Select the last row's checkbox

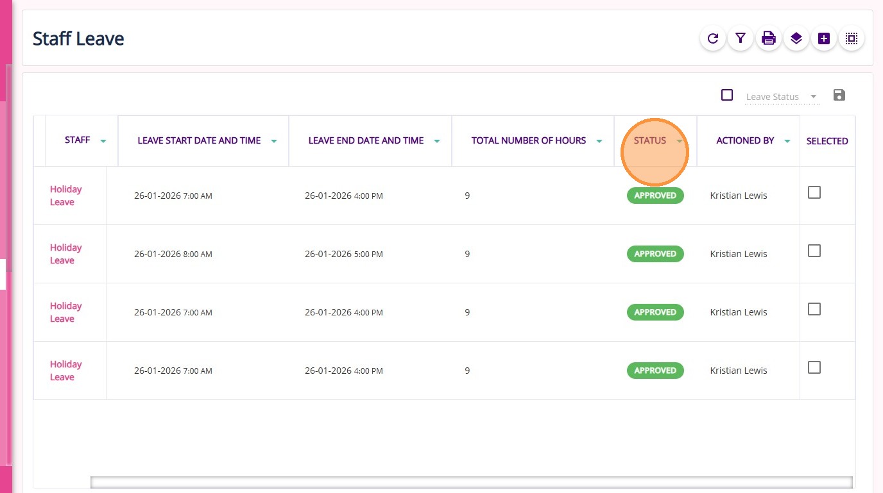coord(814,367)
